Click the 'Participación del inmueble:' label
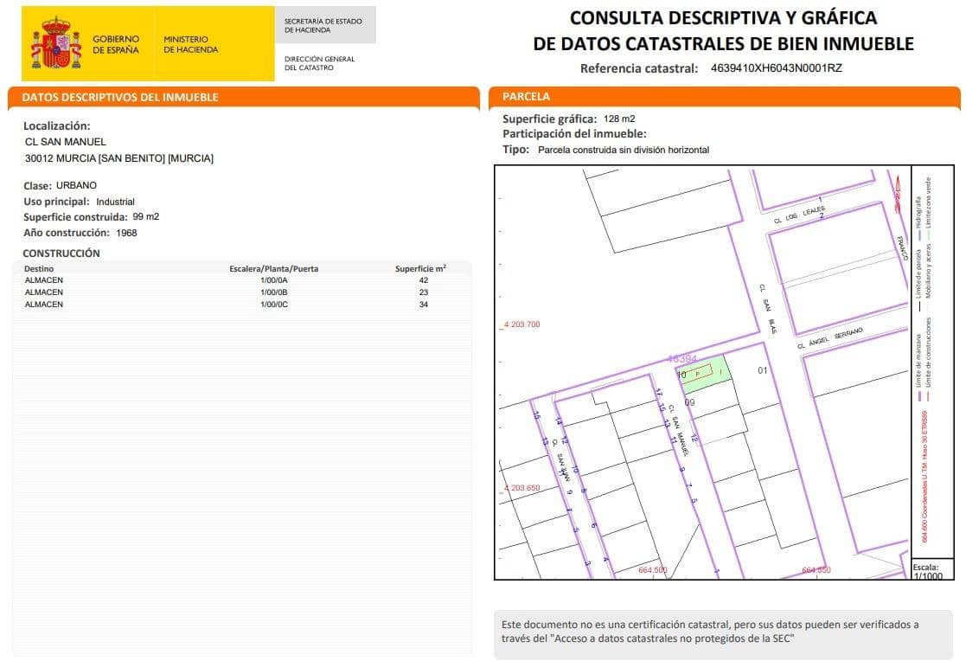The image size is (966, 661). click(x=574, y=134)
